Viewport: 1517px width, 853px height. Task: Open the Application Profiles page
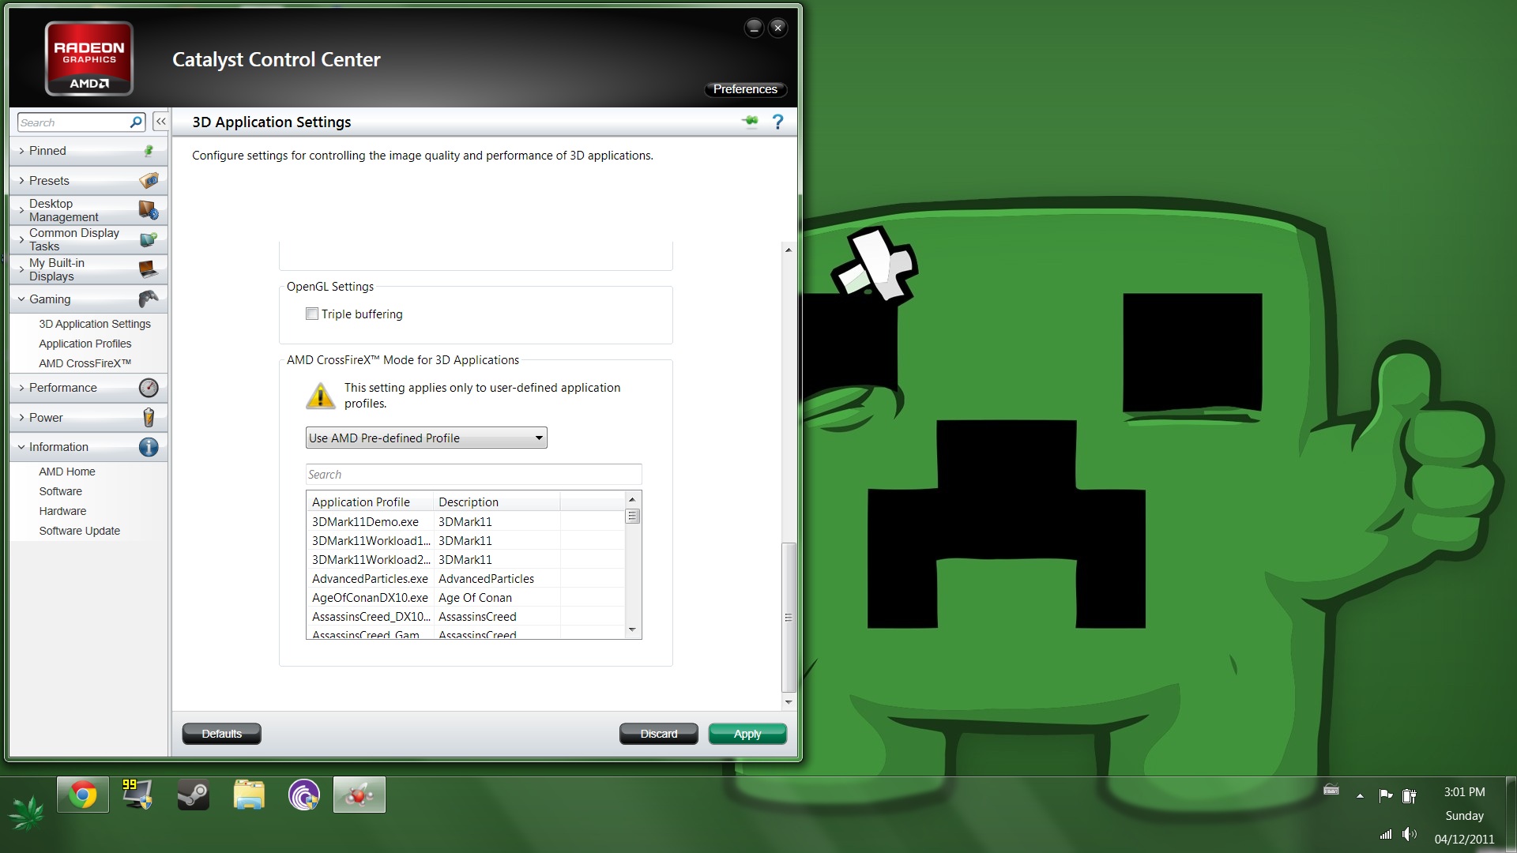pos(85,344)
